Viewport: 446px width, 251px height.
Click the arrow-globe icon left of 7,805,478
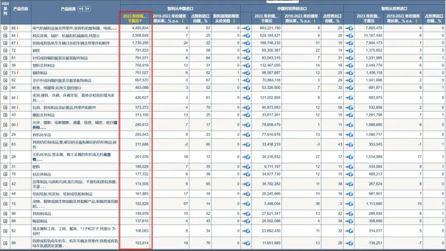(349, 28)
